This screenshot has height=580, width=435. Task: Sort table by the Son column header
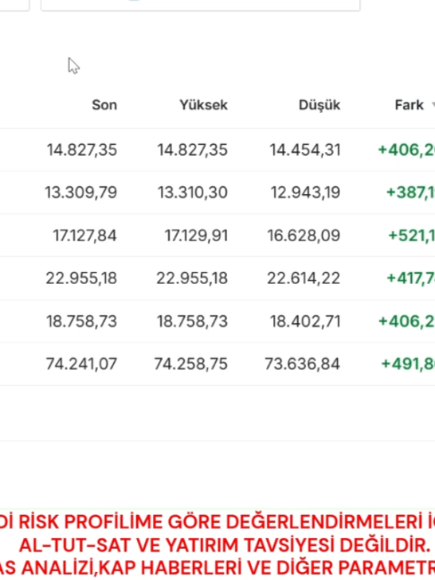[x=104, y=105]
